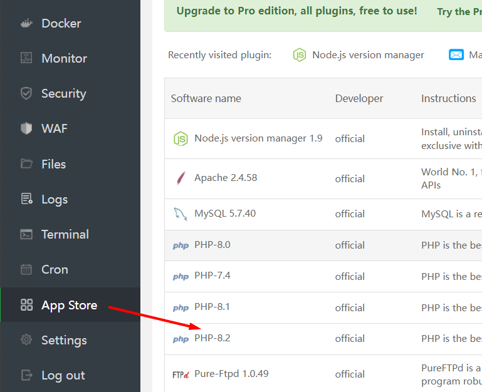The width and height of the screenshot is (482, 392).
Task: Click the Docker whale icon
Action: pyautogui.click(x=26, y=23)
